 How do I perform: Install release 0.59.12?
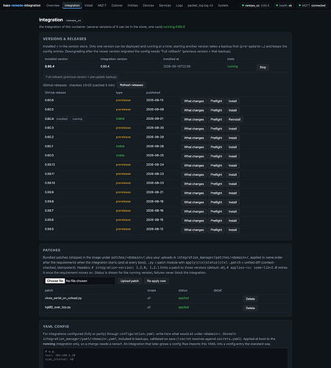point(232,166)
